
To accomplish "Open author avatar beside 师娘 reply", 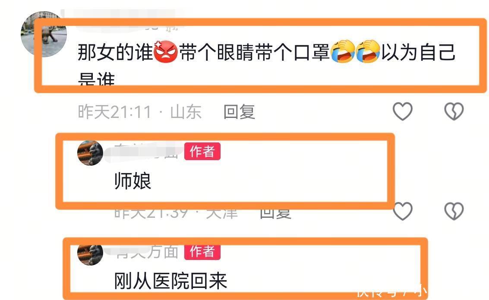I will point(90,153).
